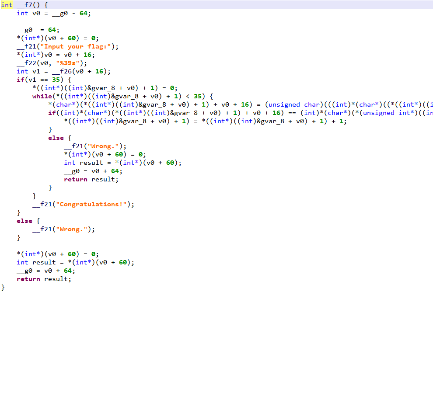Select the "%39s" format string
The image size is (433, 396).
[68, 63]
